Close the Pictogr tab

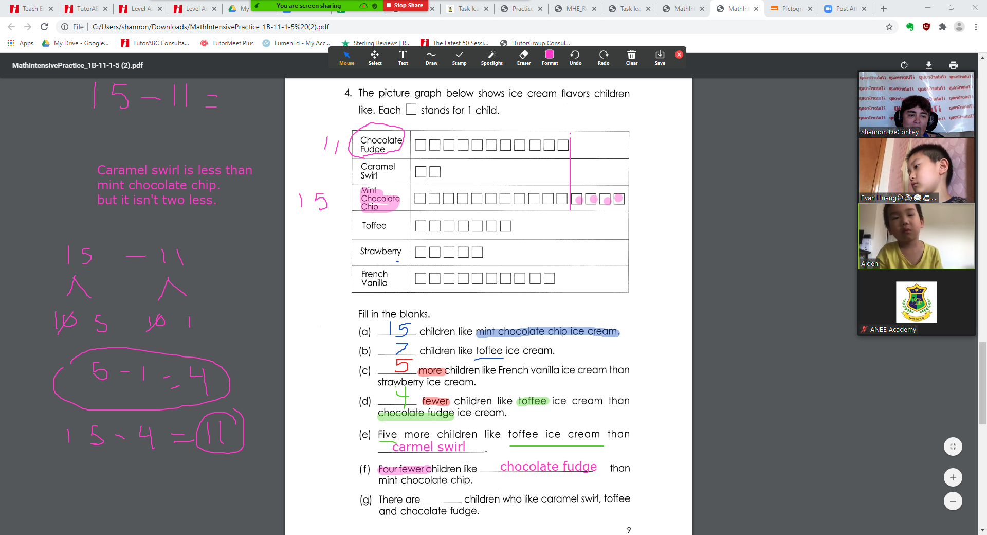810,9
